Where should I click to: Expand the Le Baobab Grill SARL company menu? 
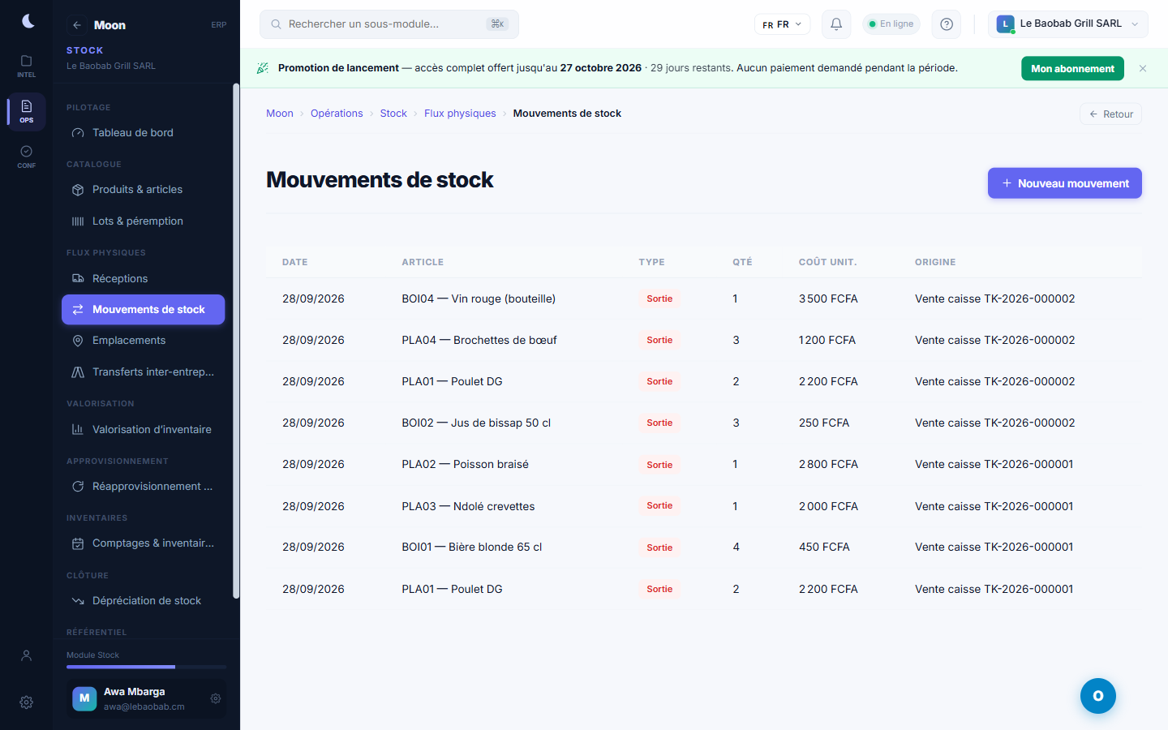(1067, 24)
